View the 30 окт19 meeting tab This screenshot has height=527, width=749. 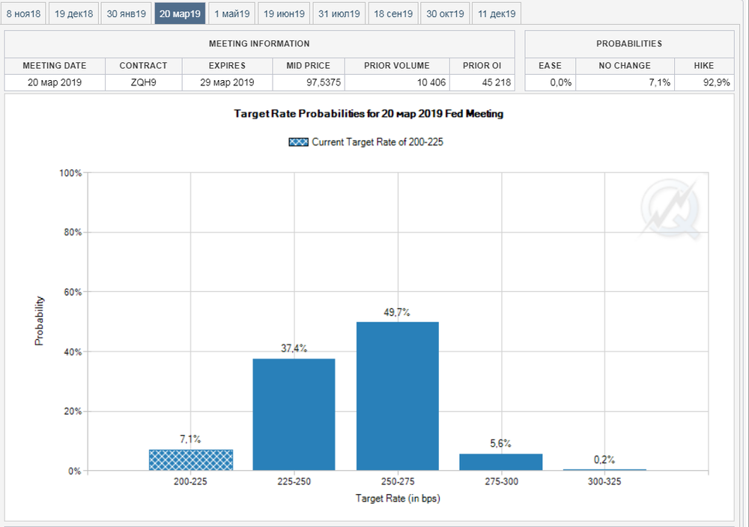click(445, 13)
